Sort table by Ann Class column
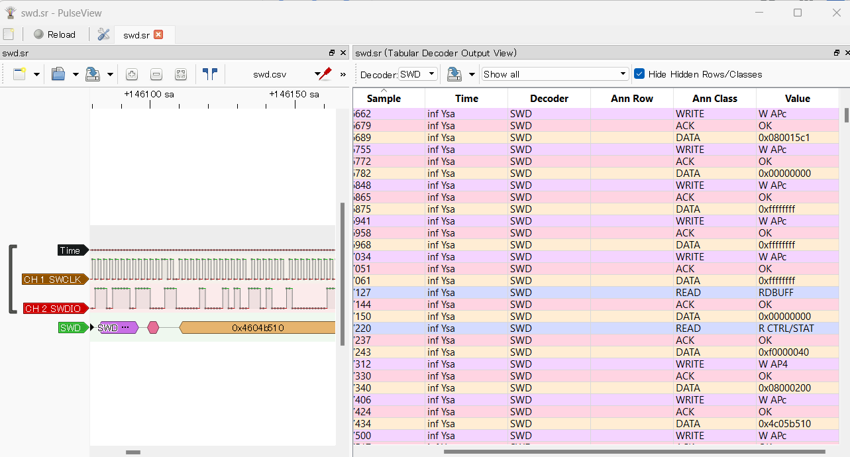 (x=714, y=99)
